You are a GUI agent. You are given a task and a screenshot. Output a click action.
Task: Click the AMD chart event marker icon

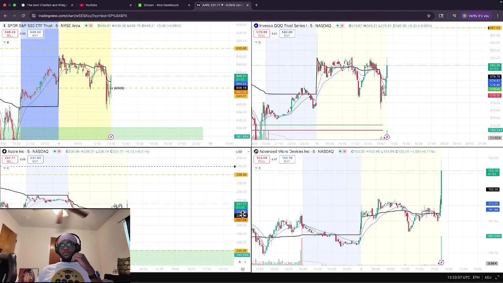[x=441, y=263]
